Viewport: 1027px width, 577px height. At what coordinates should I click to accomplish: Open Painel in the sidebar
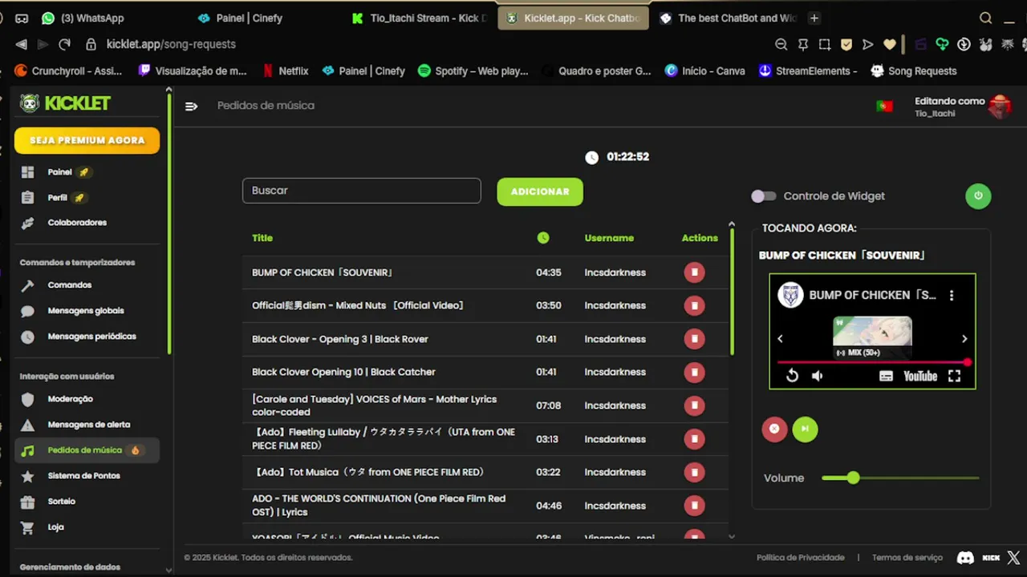[58, 172]
